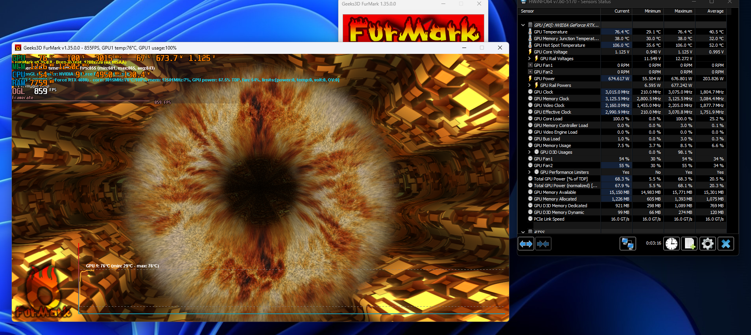Click the Minimum column header
Image resolution: width=751 pixels, height=335 pixels.
(x=648, y=11)
